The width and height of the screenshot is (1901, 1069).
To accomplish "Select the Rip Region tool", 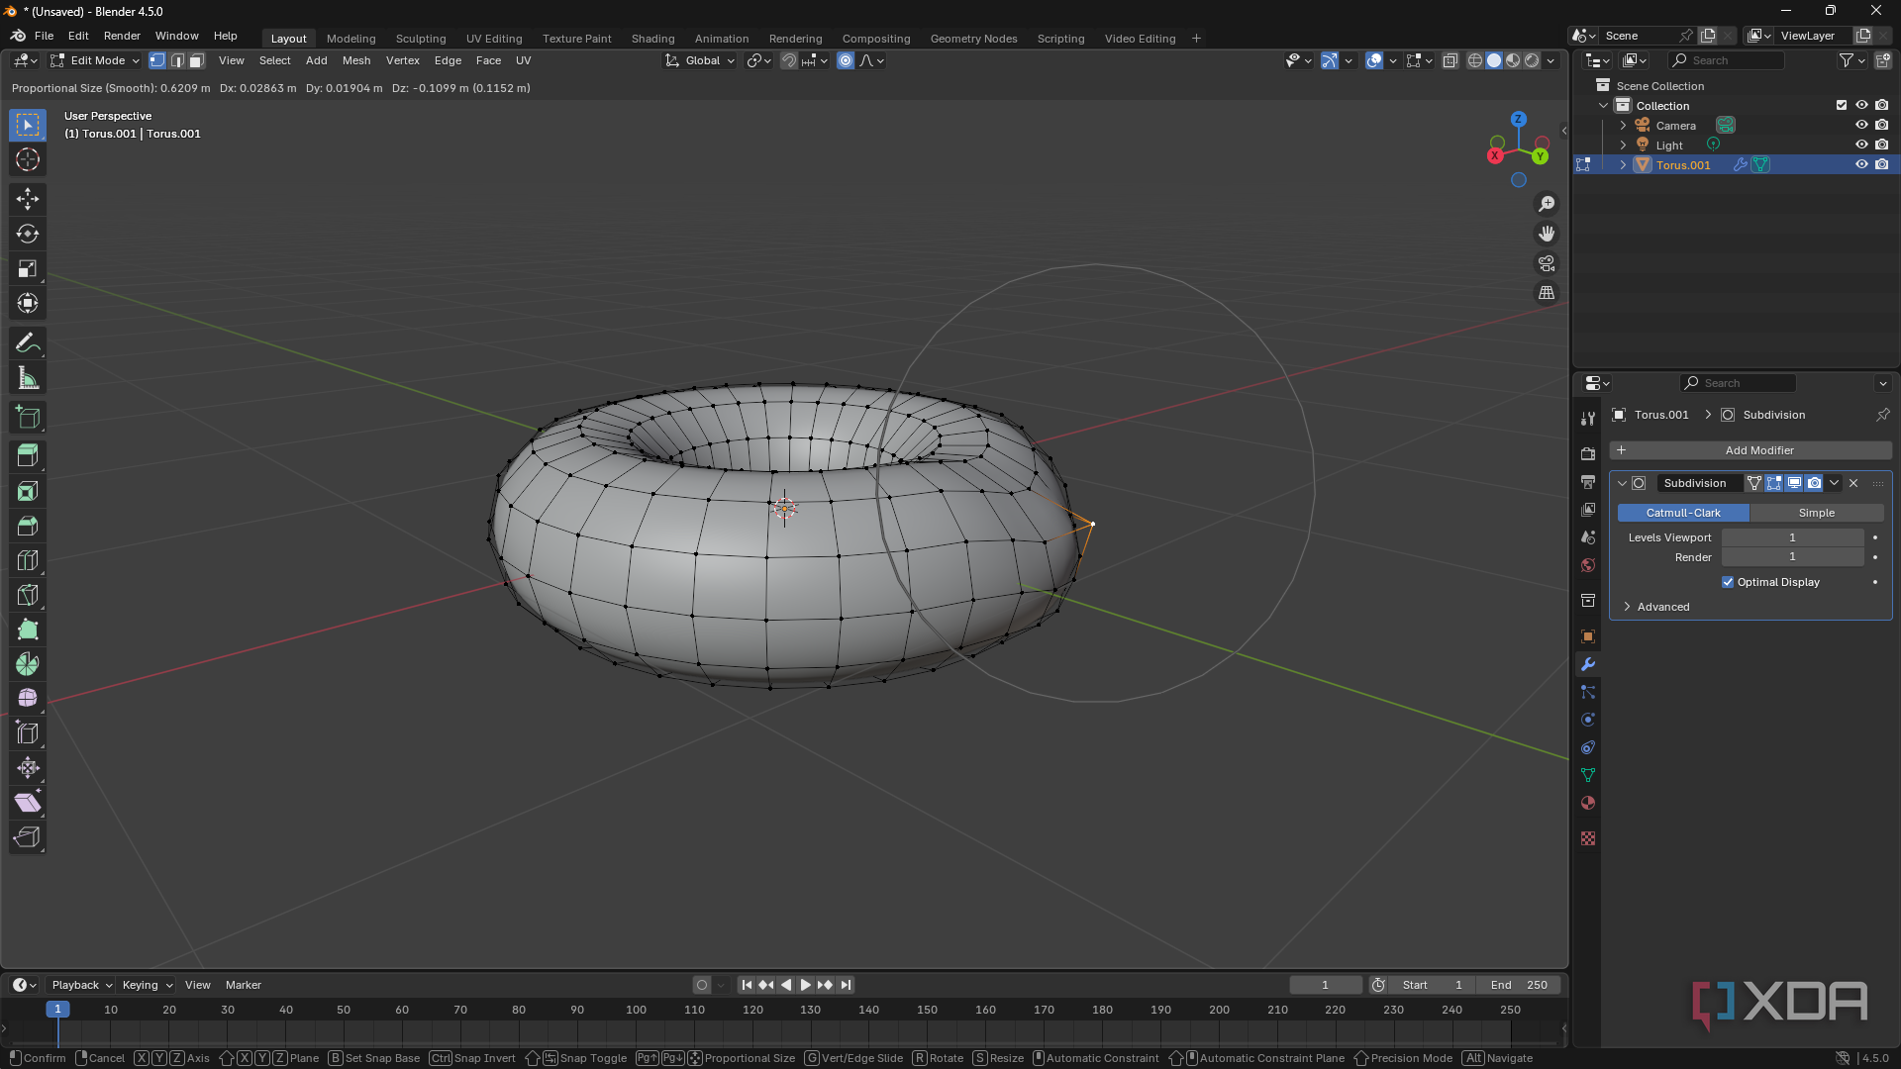I will (28, 837).
